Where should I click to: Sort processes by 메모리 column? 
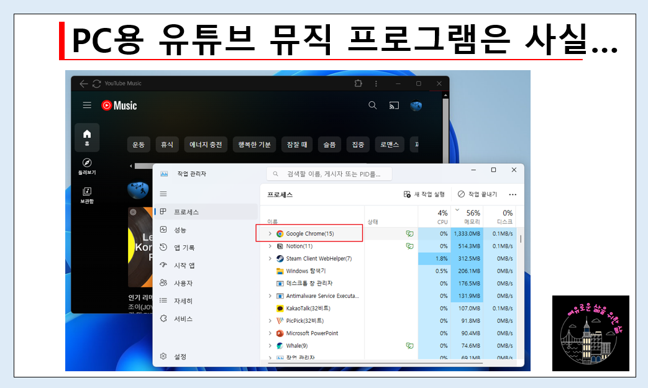tap(467, 216)
